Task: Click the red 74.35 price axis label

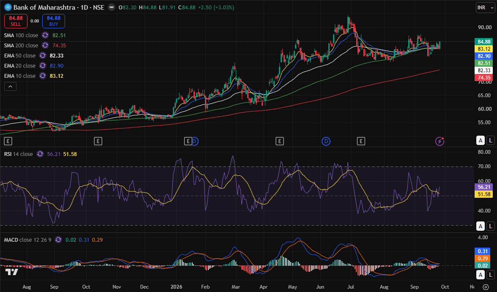Action: [x=484, y=78]
